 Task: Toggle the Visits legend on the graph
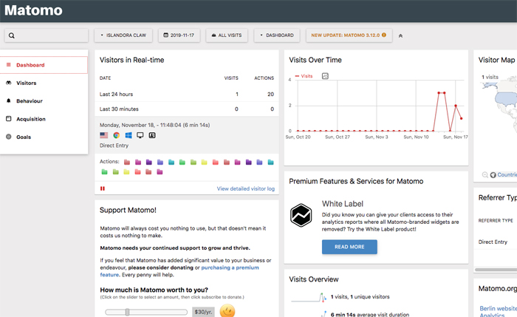tap(304, 76)
